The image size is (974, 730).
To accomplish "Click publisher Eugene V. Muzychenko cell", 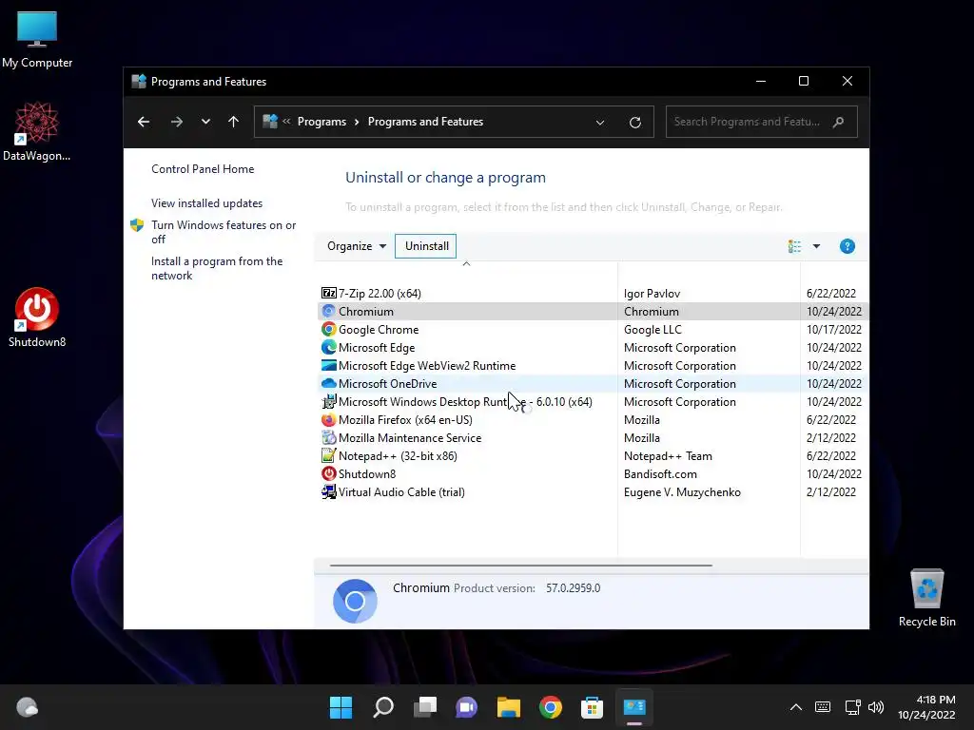I will [682, 491].
